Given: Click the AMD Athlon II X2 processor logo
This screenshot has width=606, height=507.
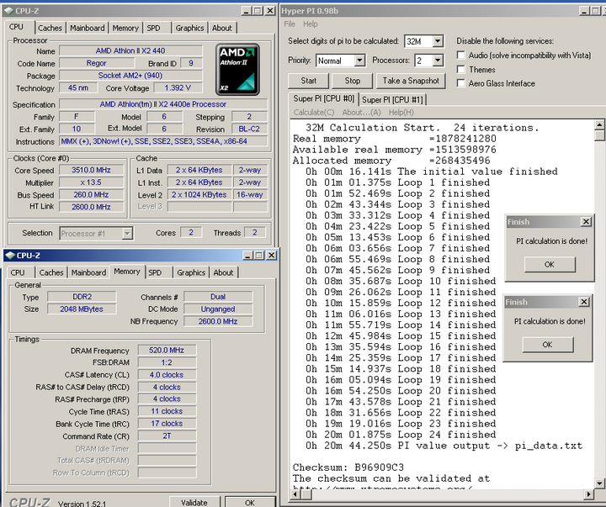Looking at the screenshot, I should click(x=237, y=69).
